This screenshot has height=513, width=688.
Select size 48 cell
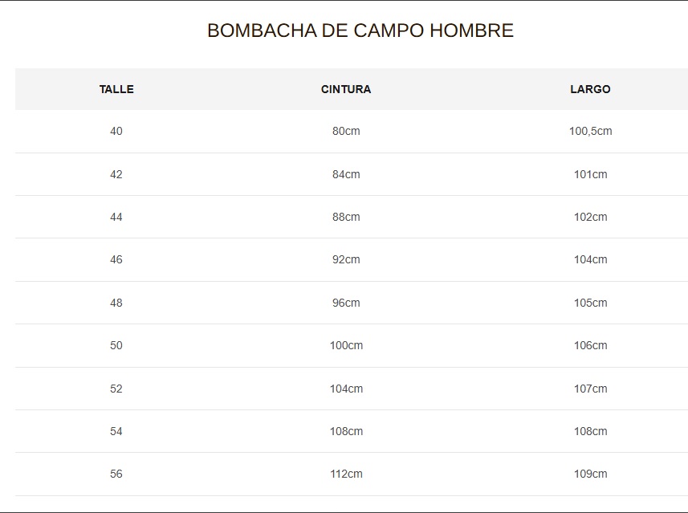(x=116, y=303)
